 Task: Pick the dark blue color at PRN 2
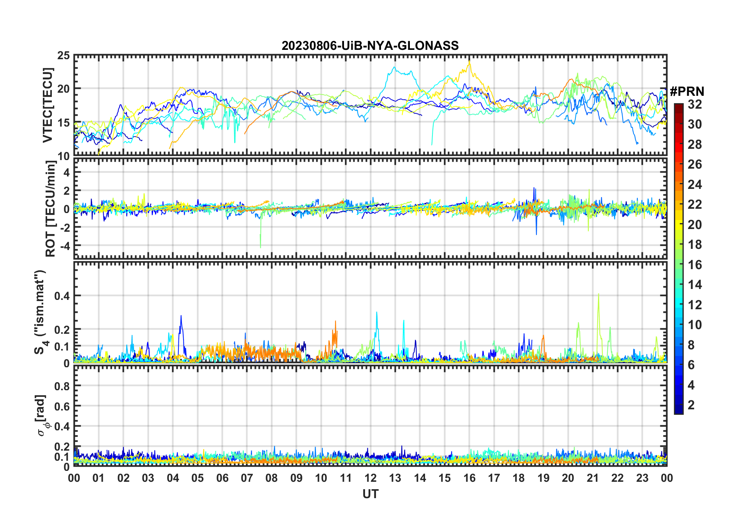point(679,405)
